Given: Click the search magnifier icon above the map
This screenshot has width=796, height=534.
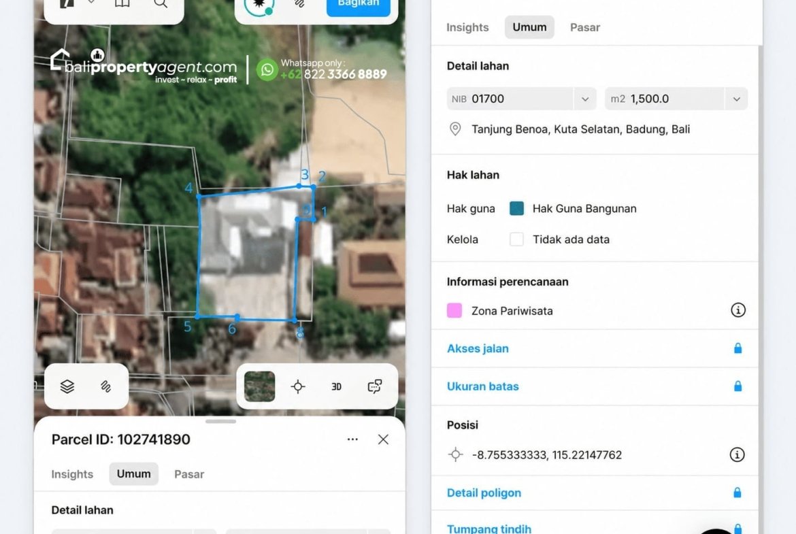Looking at the screenshot, I should (161, 3).
